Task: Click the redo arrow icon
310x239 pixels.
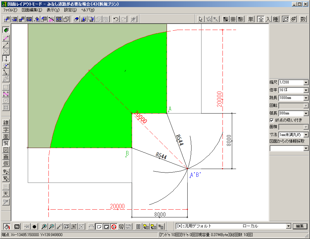Action: click(124, 19)
